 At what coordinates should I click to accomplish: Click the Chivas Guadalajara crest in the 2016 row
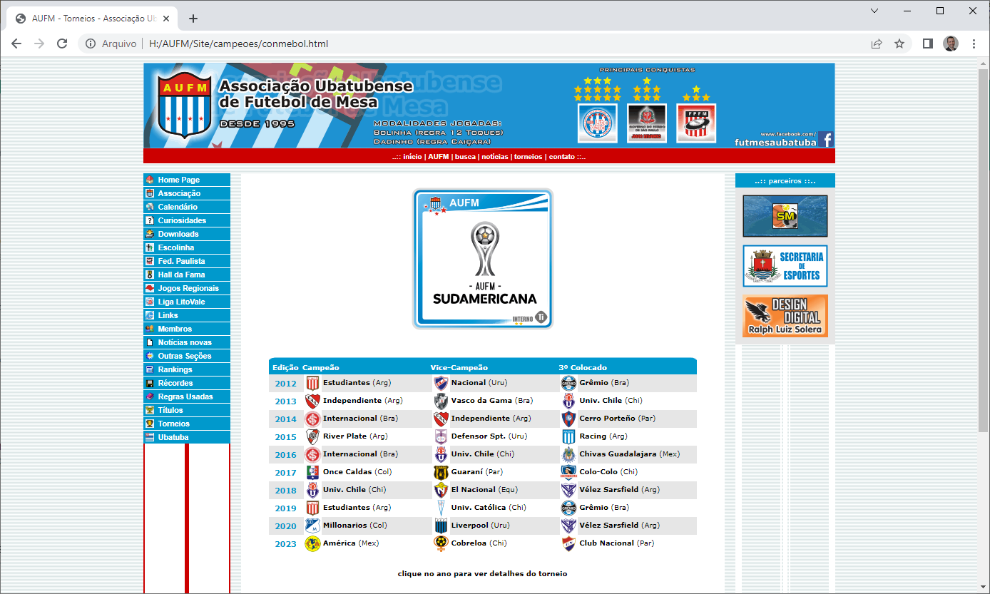pyautogui.click(x=568, y=454)
